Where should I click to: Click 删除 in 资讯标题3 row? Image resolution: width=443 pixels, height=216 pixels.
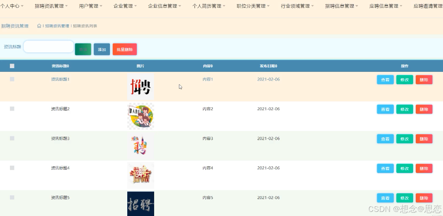coord(424,139)
